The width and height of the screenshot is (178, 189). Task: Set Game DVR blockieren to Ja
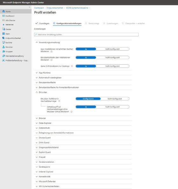click(x=86, y=66)
